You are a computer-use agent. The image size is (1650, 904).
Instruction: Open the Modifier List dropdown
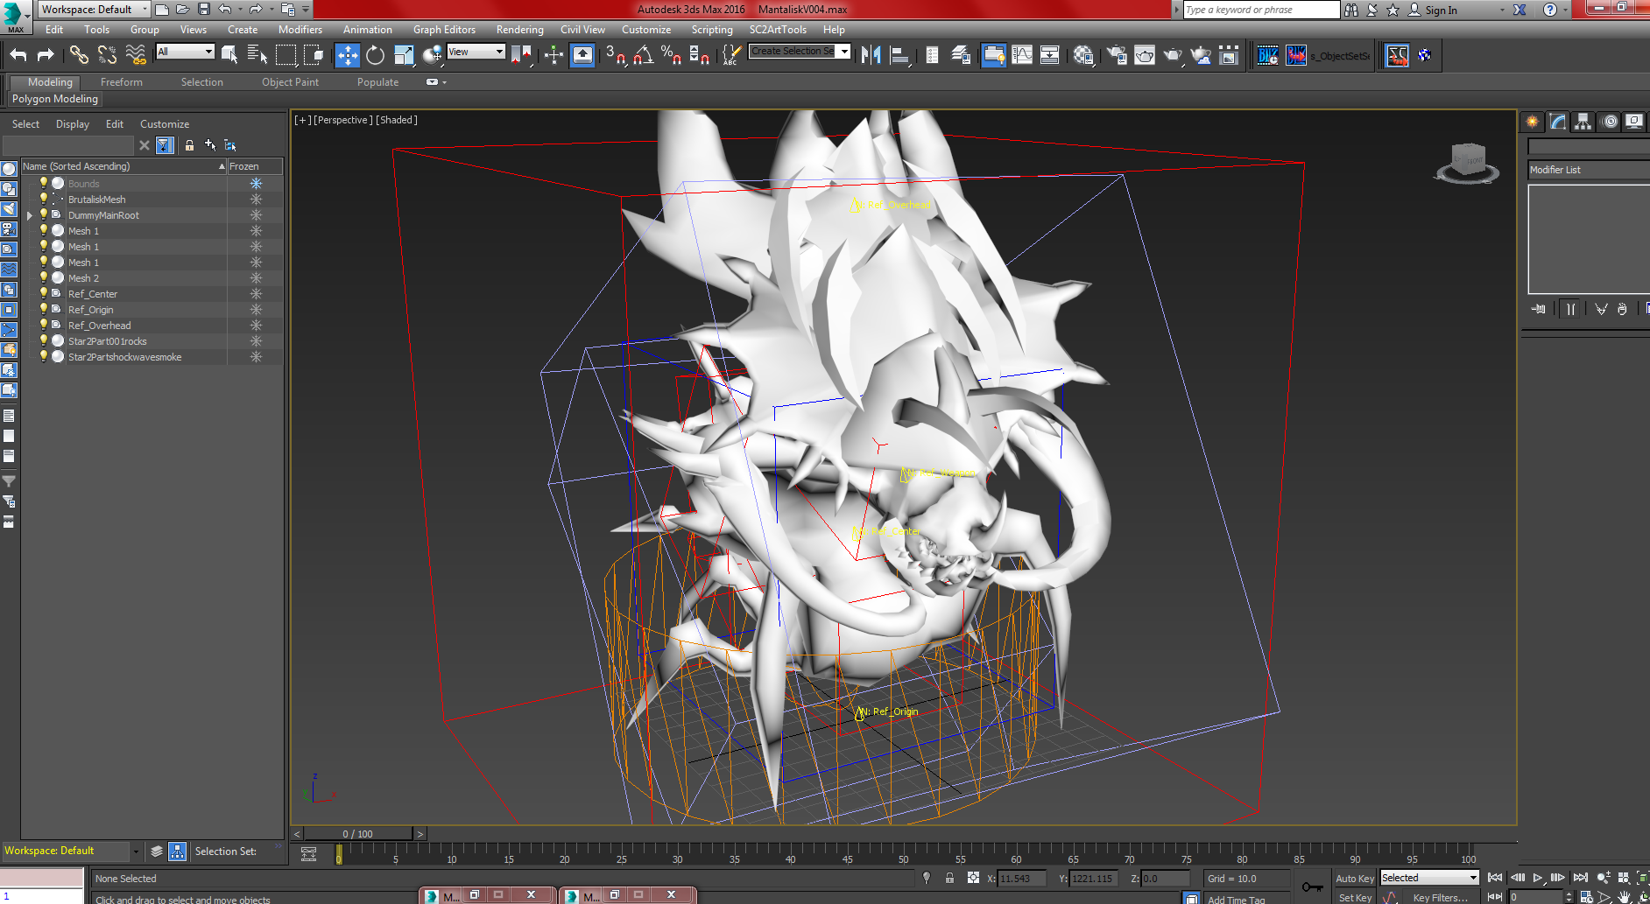[x=1589, y=170]
